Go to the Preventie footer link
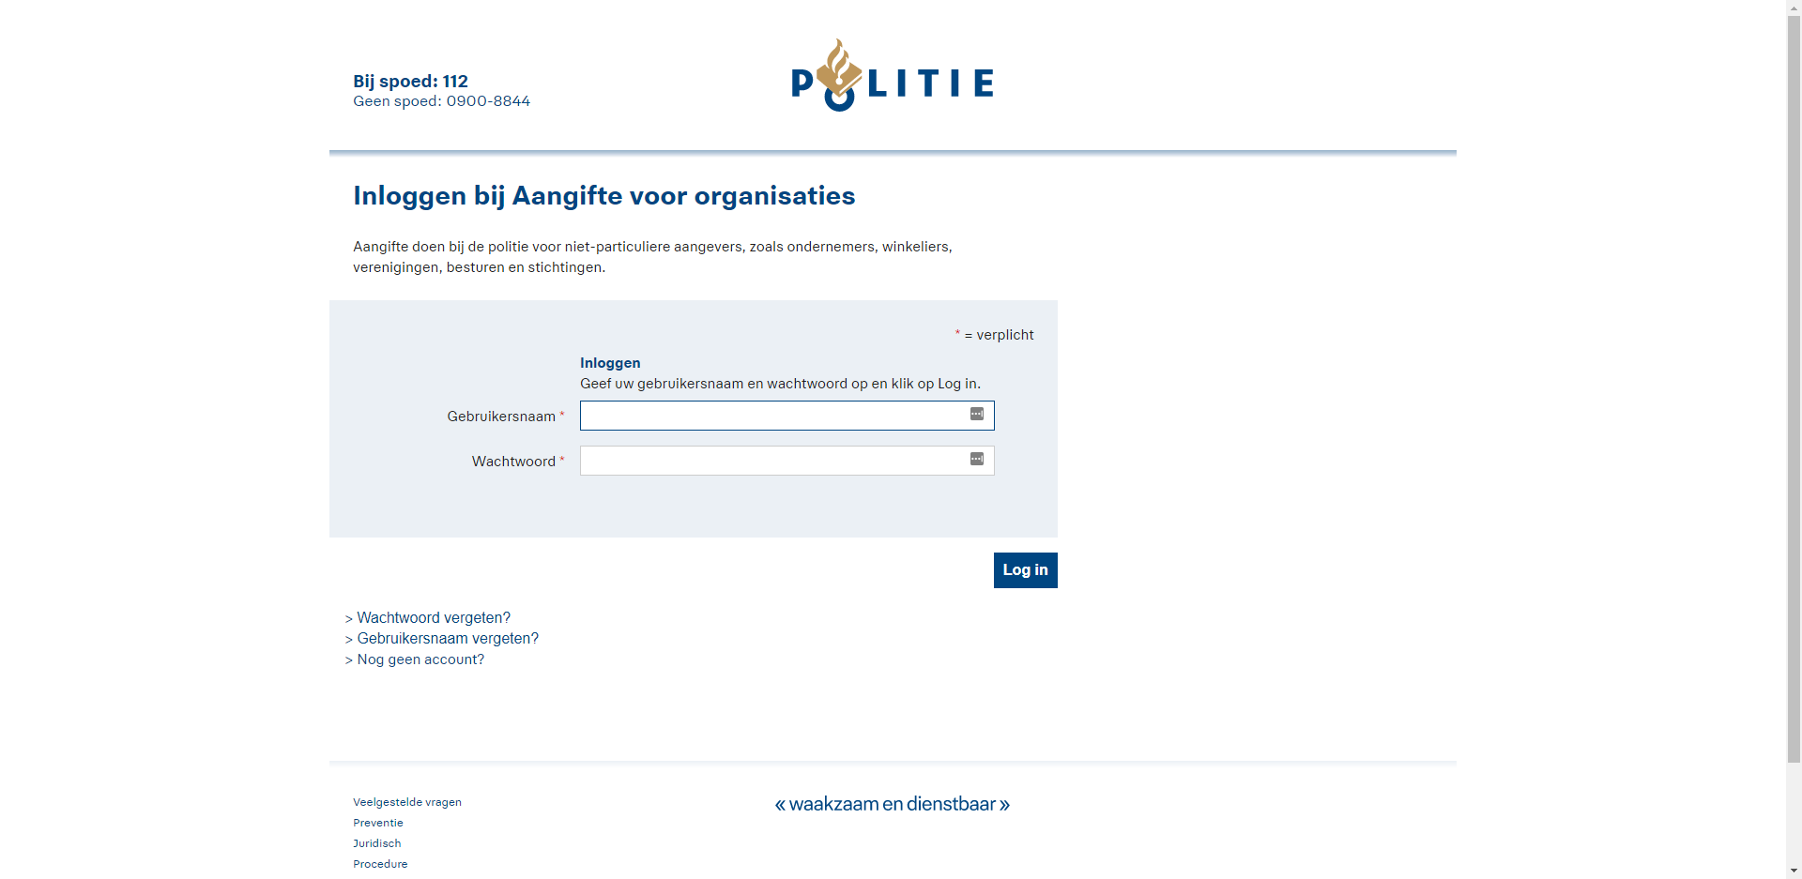1802x879 pixels. [378, 823]
